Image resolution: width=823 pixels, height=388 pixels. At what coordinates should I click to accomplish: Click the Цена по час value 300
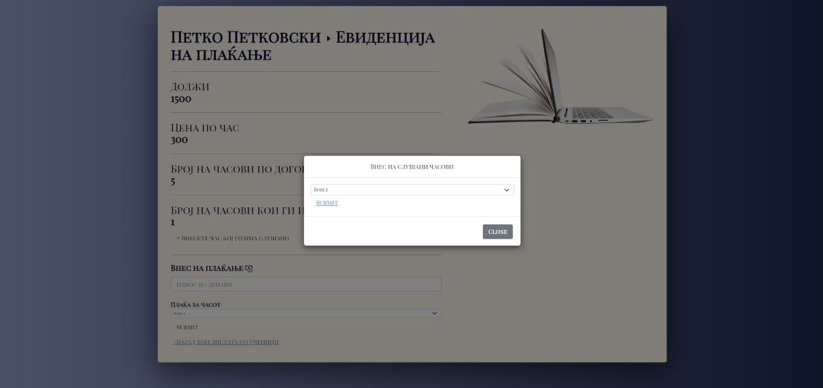coord(179,140)
